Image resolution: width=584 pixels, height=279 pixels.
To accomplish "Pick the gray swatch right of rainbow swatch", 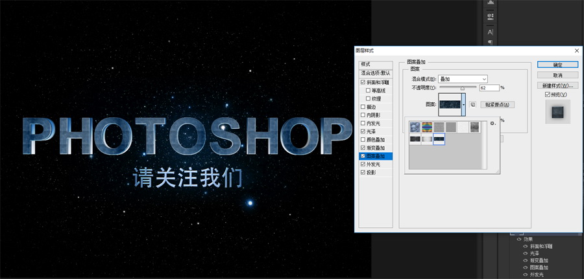I will tap(439, 127).
